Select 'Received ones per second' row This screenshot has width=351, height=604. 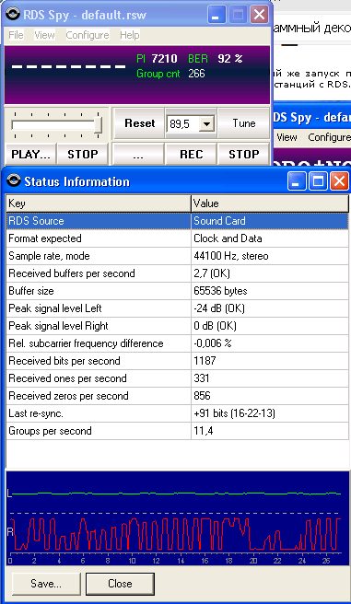tap(177, 378)
